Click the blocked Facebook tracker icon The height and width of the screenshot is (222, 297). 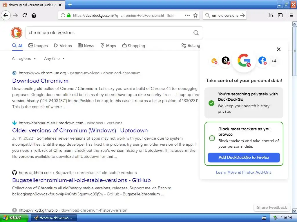pos(262,61)
